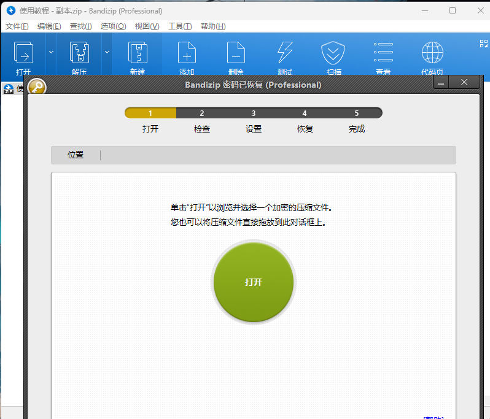Screen dimensions: 490x419
Task: Open the 选项(O) menu
Action: click(113, 26)
